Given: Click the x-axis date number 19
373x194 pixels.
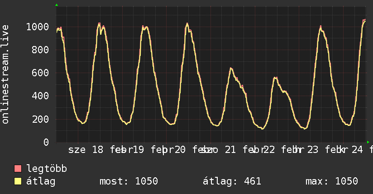Looking at the screenshot, I should (138, 150).
